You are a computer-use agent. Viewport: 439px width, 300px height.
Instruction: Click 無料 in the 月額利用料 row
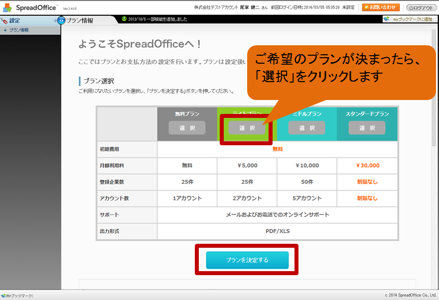[187, 166]
